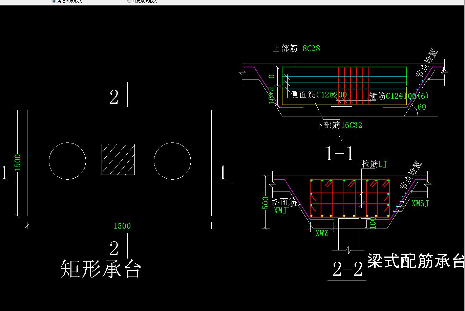
Task: Click the 斜面筋 label
Action: click(284, 202)
